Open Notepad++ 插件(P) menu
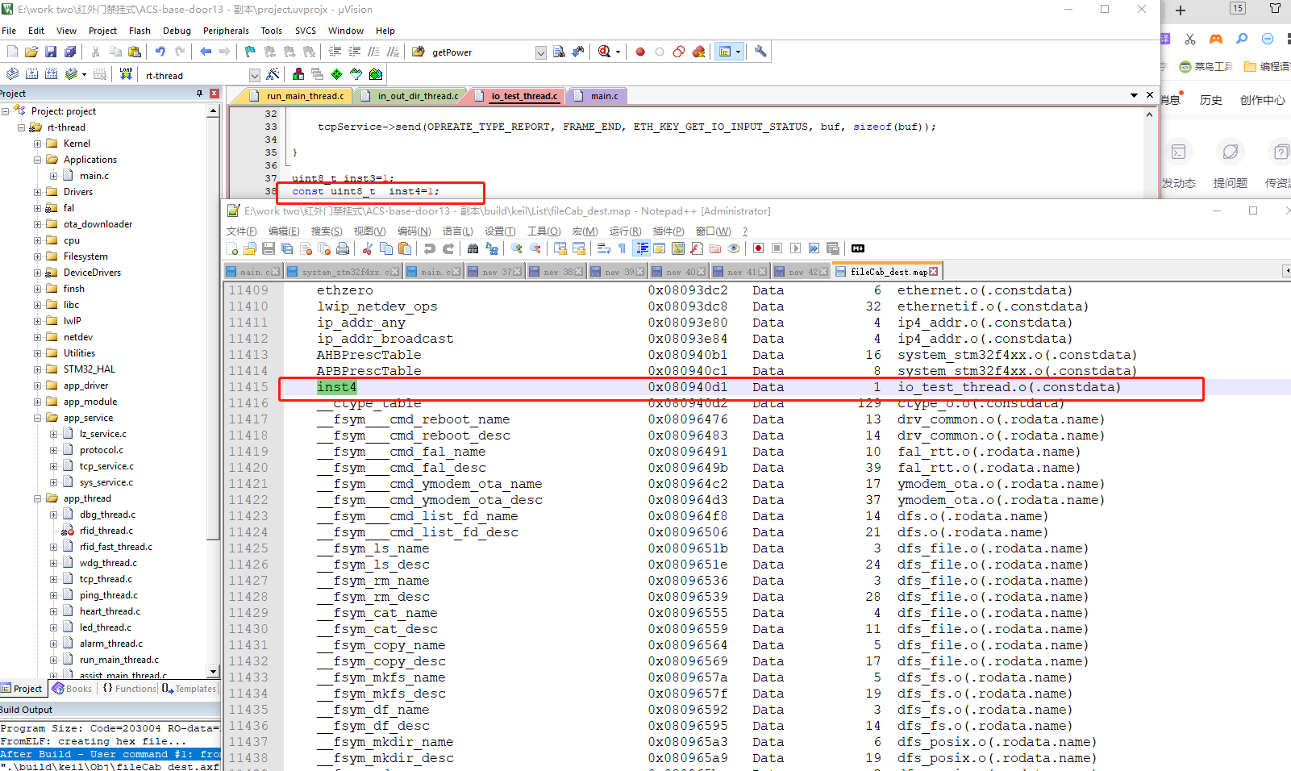The height and width of the screenshot is (771, 1291). tap(668, 231)
